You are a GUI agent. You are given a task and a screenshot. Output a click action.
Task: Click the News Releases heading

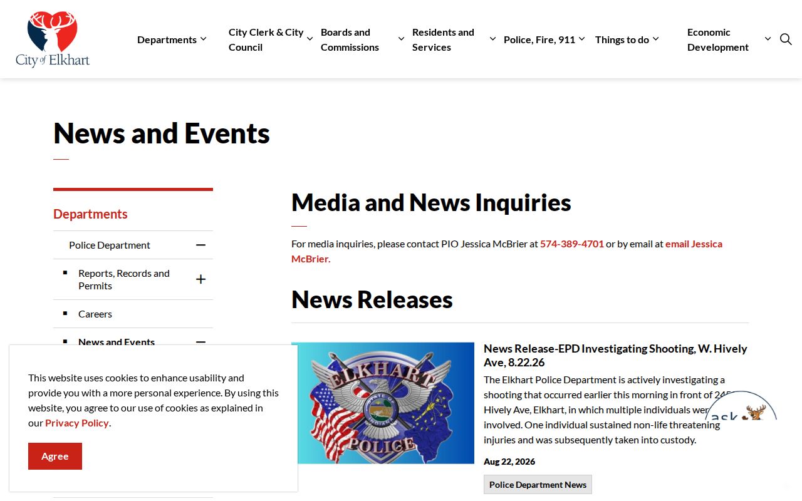[372, 299]
